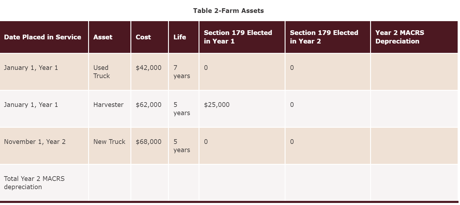Click the Date Placed in Service header
Screen dimensions: 460x205
[43, 37]
